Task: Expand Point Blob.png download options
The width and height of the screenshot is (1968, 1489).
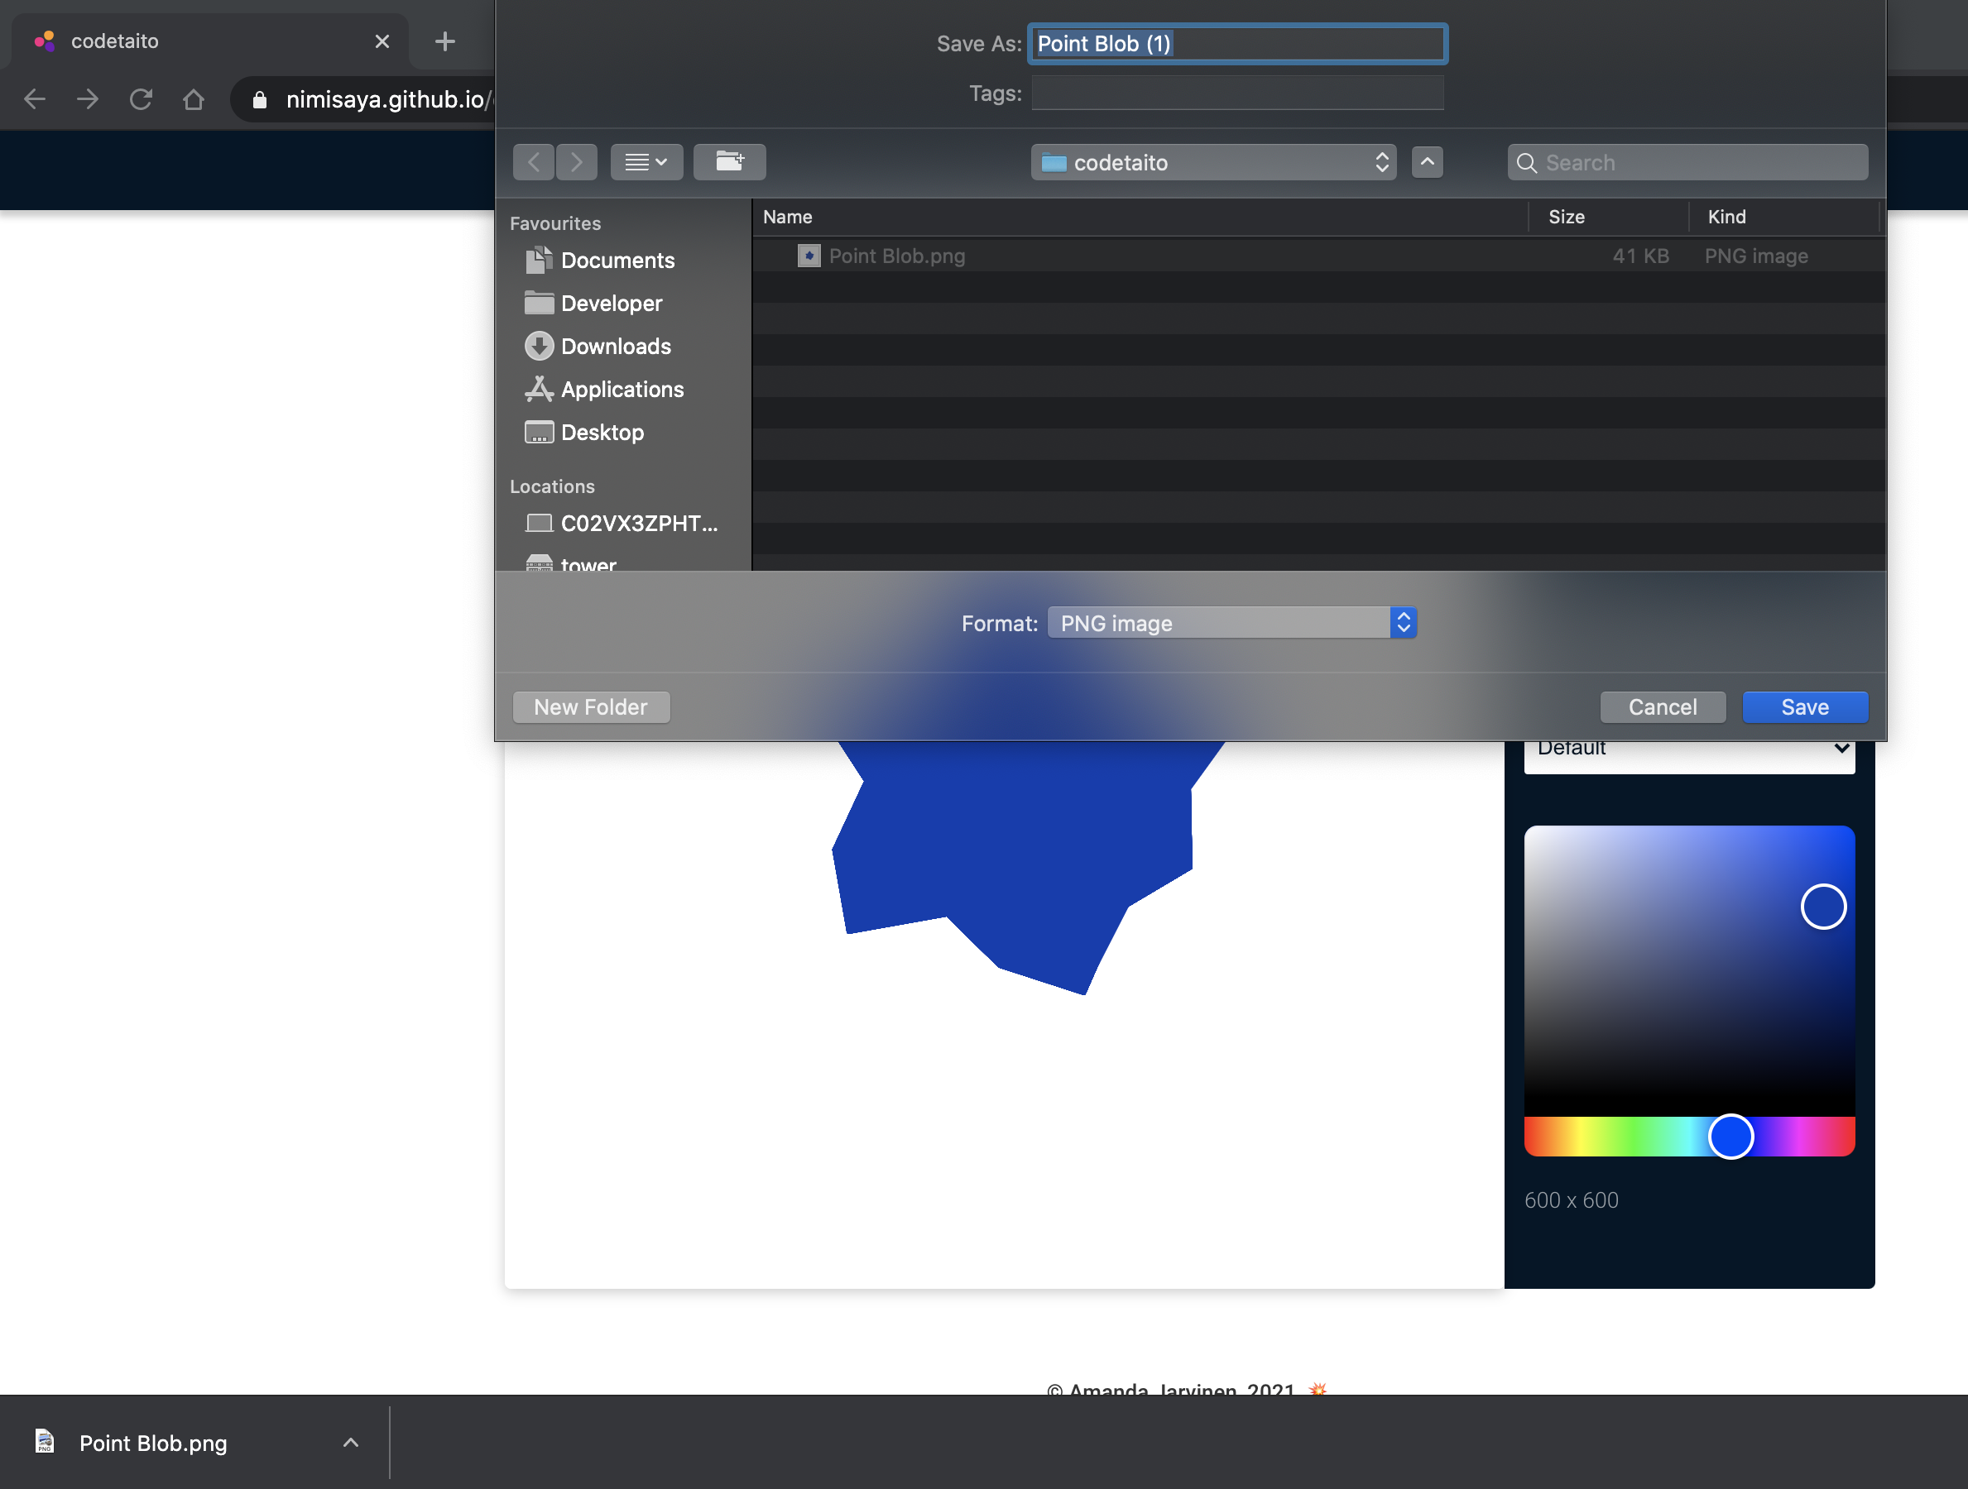Action: tap(351, 1442)
